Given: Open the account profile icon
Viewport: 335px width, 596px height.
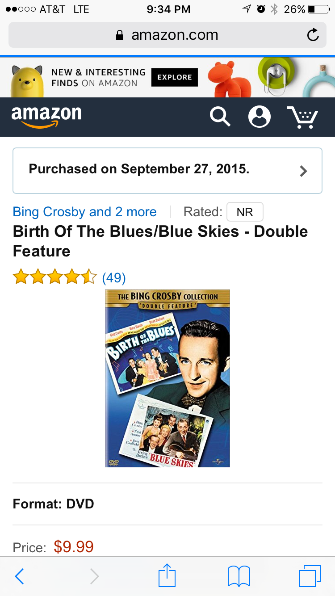Looking at the screenshot, I should (260, 117).
